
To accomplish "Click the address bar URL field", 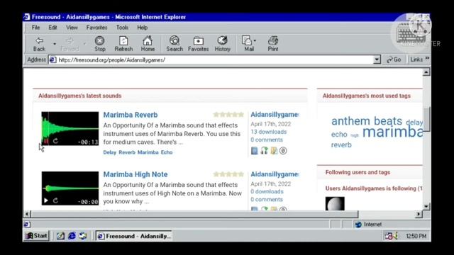I will 211,59.
